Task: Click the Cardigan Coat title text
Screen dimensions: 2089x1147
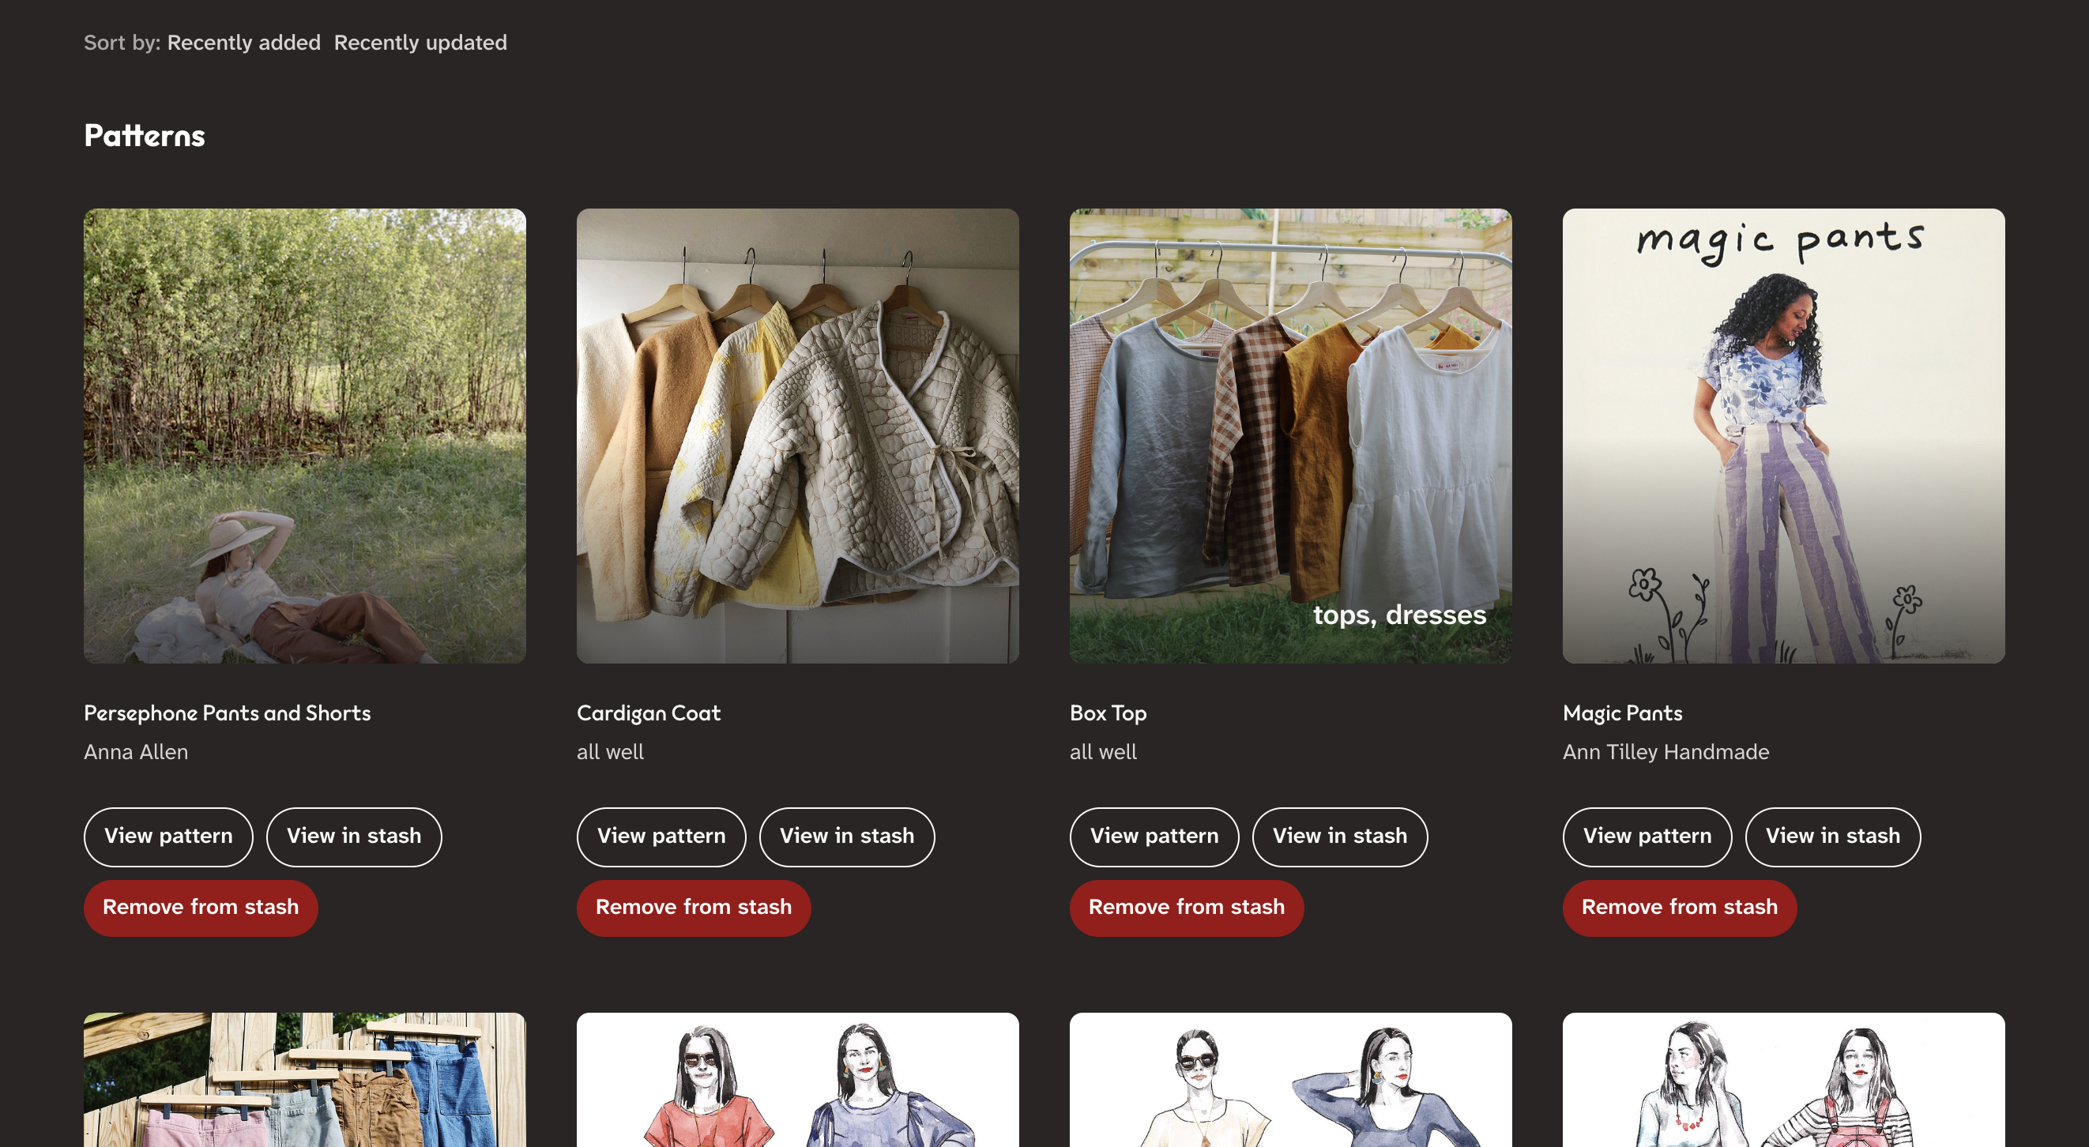Action: pyautogui.click(x=648, y=713)
